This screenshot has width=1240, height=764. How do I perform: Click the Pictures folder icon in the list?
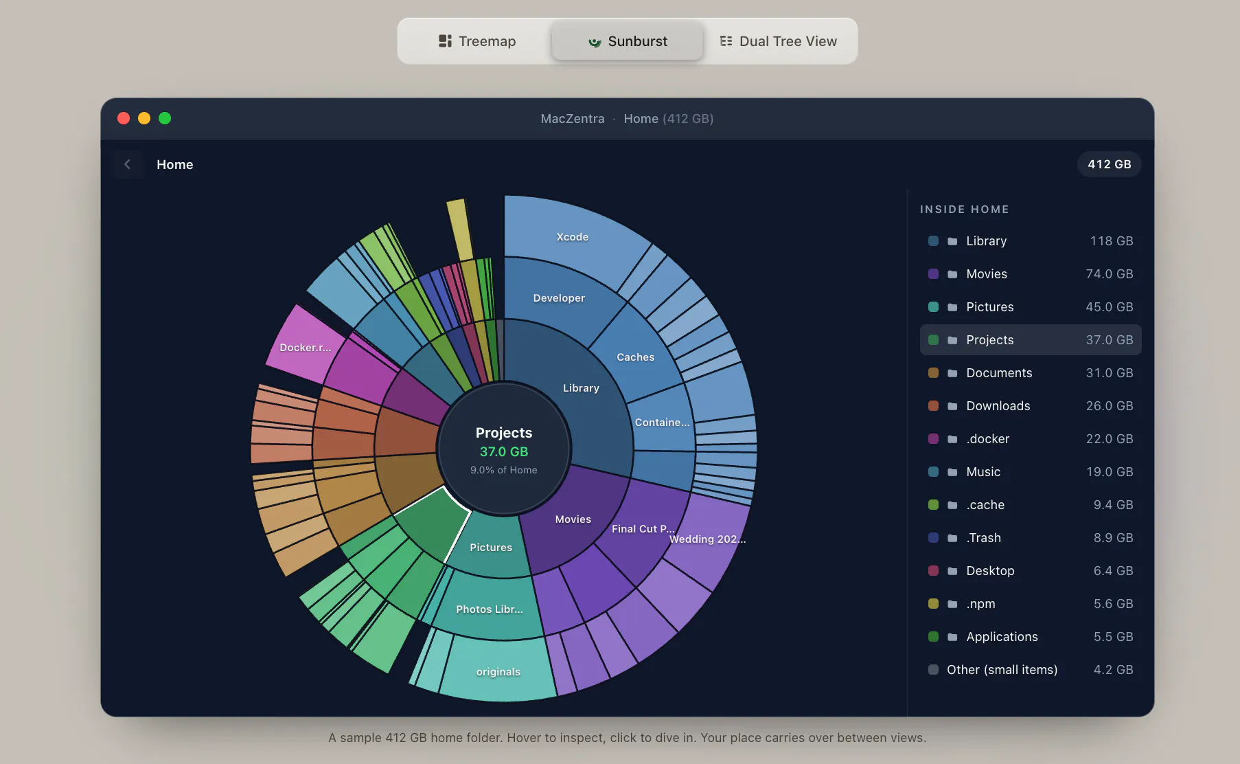click(952, 307)
